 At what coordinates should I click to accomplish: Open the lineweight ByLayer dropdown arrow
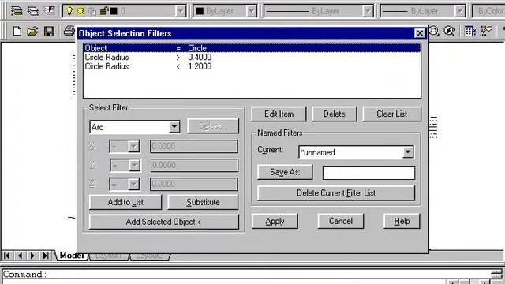460,11
